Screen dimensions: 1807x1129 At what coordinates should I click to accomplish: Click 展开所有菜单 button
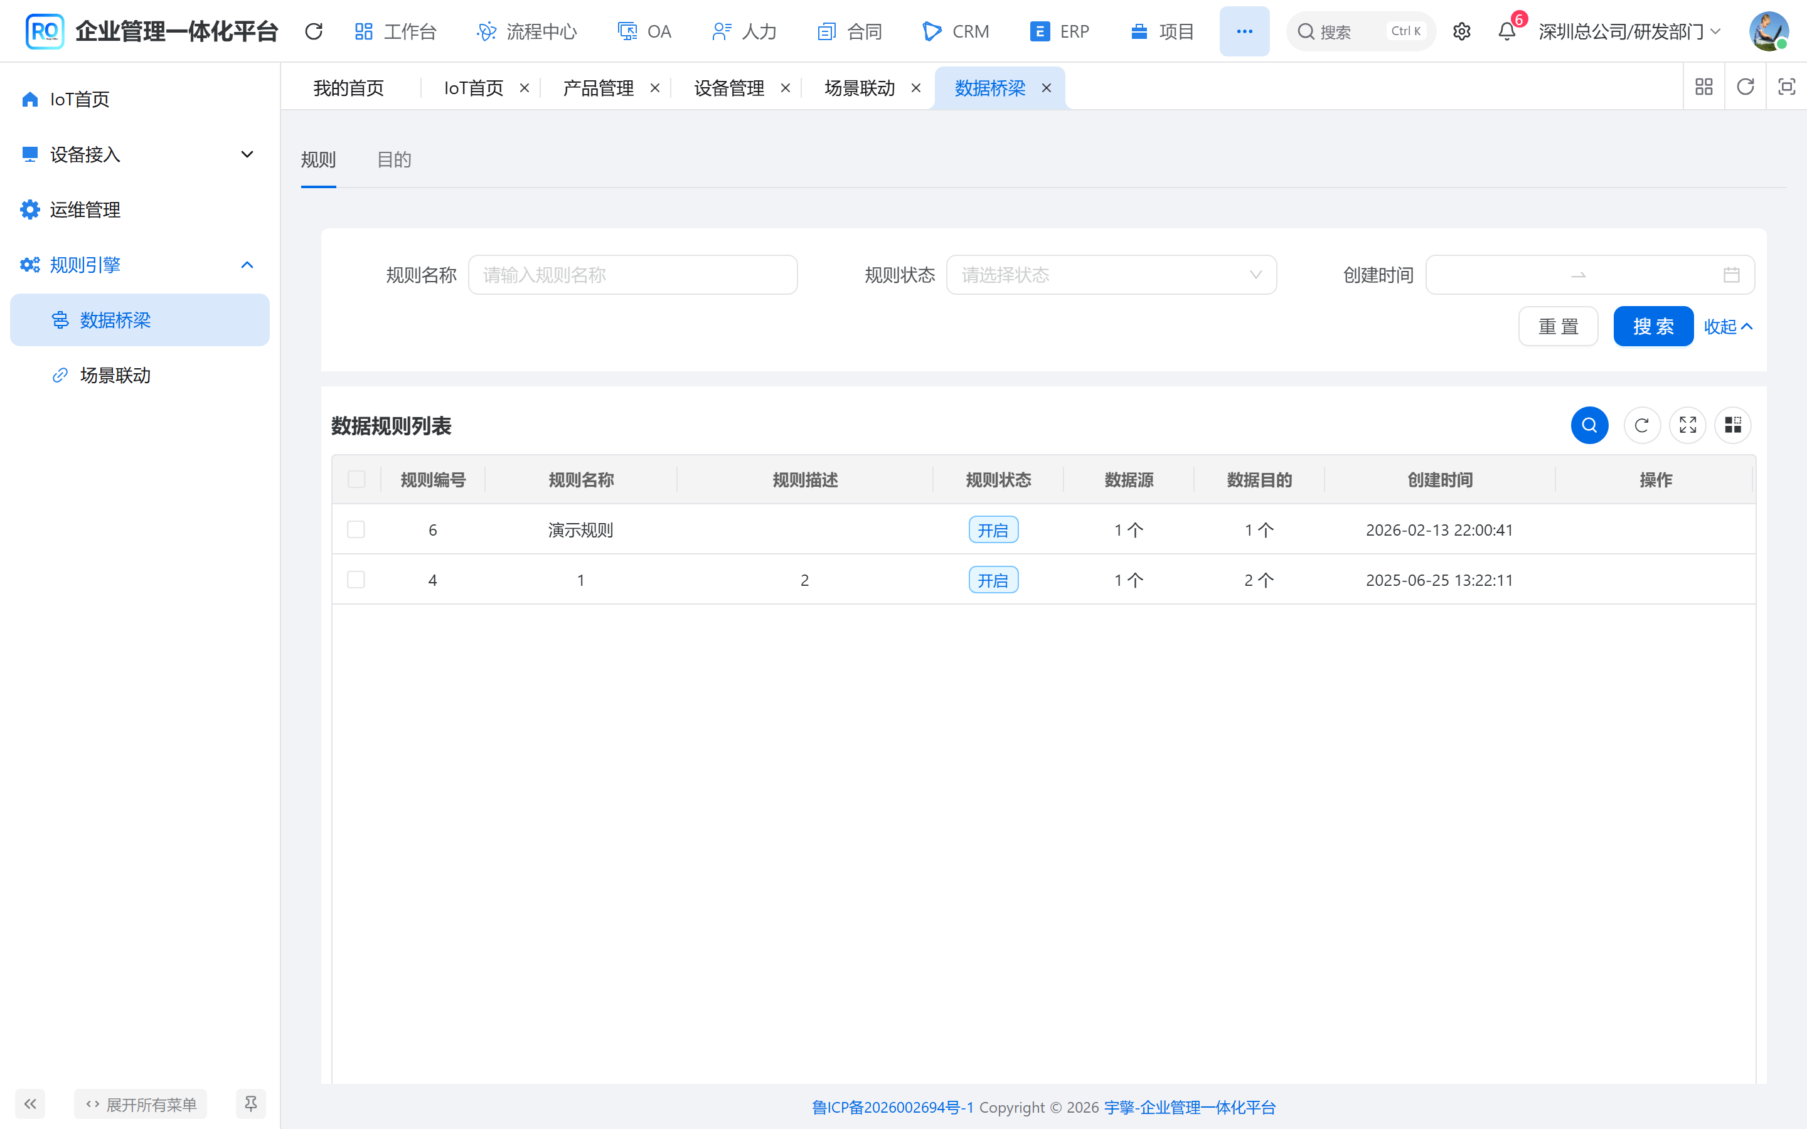tap(141, 1104)
